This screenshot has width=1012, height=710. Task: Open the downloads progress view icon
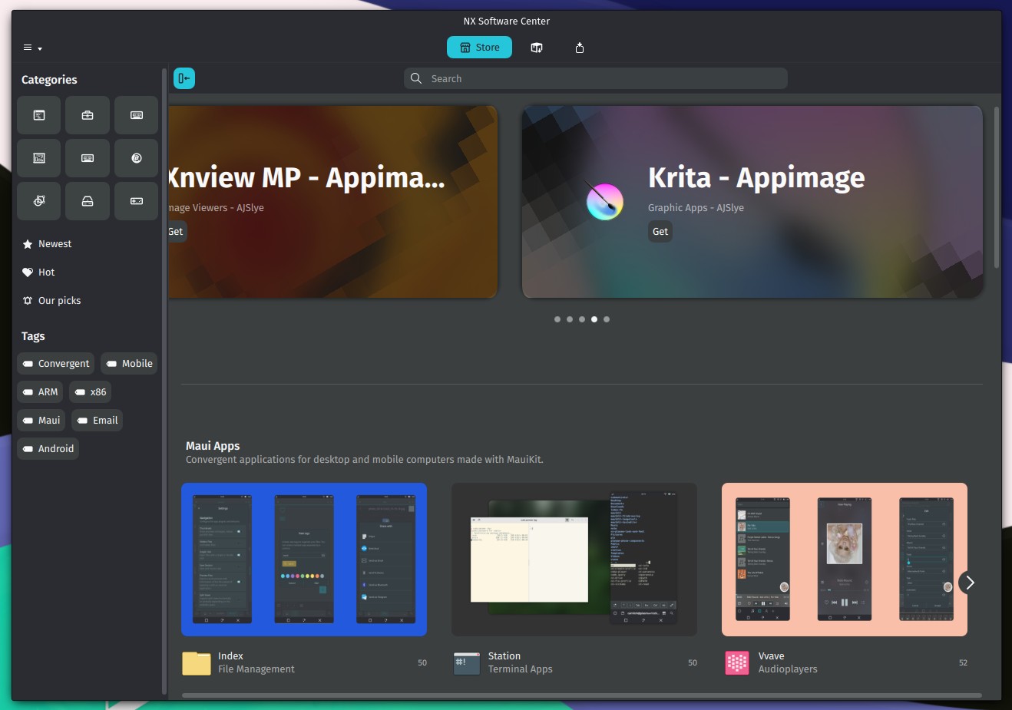pyautogui.click(x=580, y=48)
